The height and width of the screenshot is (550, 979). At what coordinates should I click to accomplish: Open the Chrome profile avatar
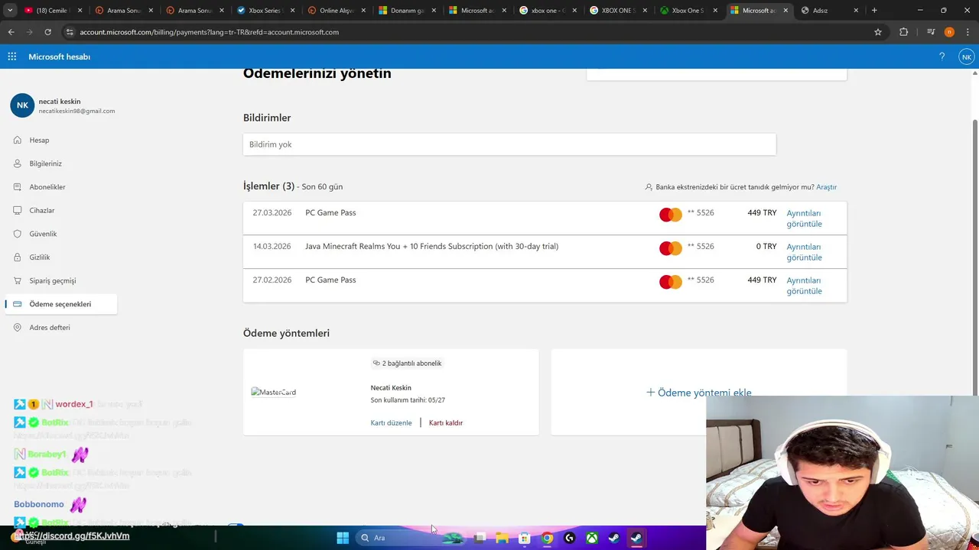tap(949, 32)
